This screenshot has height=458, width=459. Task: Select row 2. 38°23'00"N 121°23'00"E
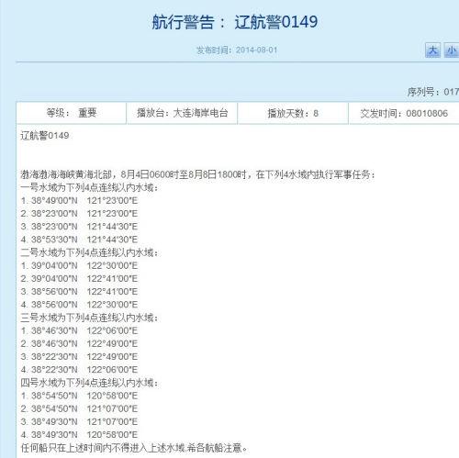pyautogui.click(x=79, y=214)
